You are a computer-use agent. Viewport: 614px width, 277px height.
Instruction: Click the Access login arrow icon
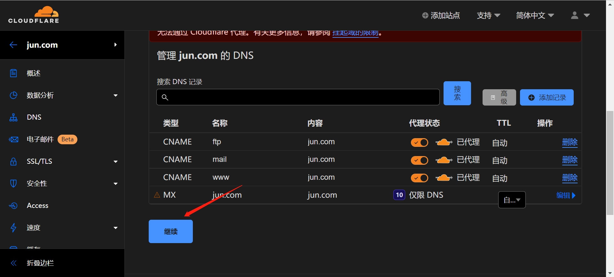[x=13, y=205]
